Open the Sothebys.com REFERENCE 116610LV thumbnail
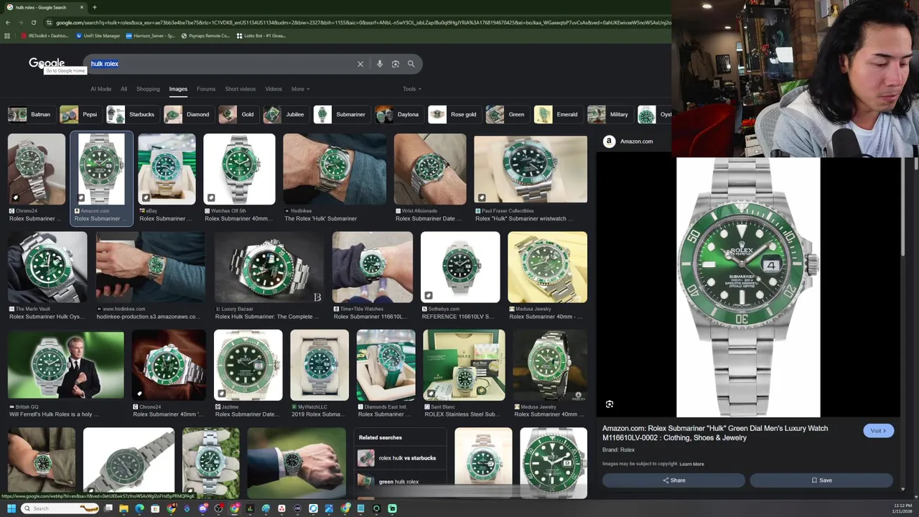 pyautogui.click(x=460, y=266)
